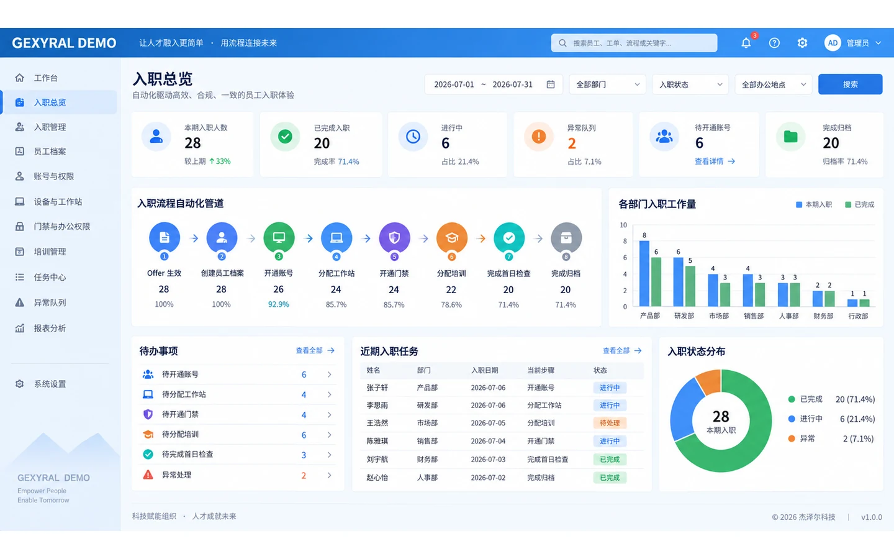Viewport: 894px width, 559px height.
Task: Select the 分配工作站 pipeline step icon
Action: [x=336, y=238]
